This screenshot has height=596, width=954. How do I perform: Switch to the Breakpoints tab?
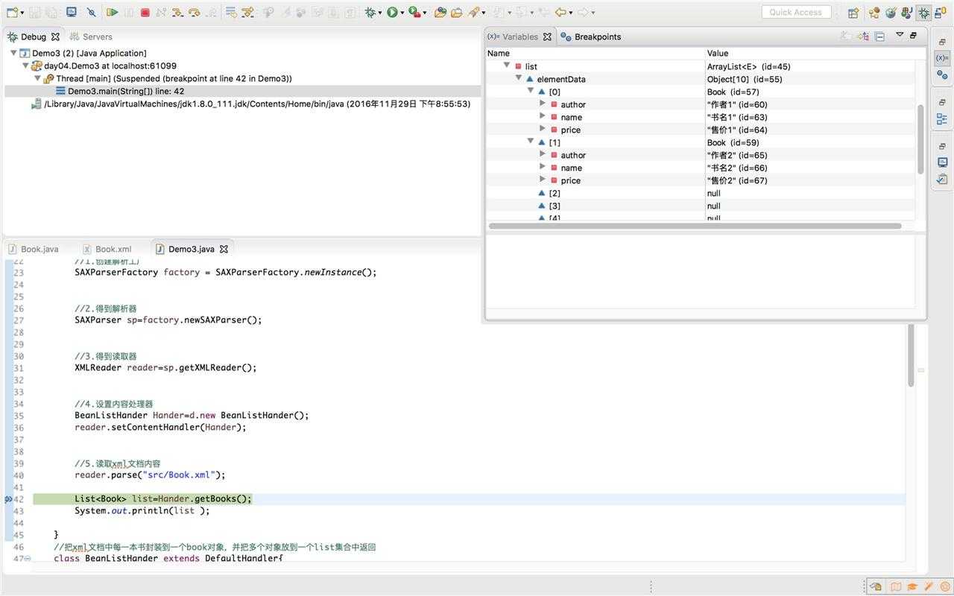click(591, 37)
